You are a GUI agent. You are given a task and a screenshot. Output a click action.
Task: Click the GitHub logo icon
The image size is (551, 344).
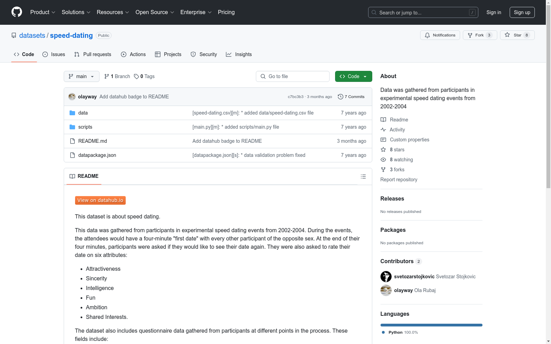click(x=17, y=12)
